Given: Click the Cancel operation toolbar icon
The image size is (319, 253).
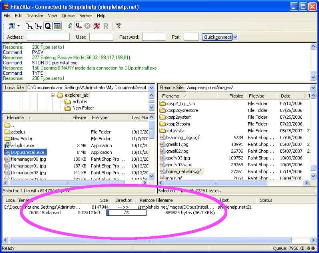Looking at the screenshot, I should click(x=88, y=26).
